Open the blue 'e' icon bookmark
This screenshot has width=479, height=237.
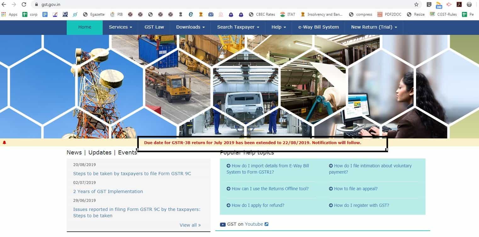[x=190, y=14]
